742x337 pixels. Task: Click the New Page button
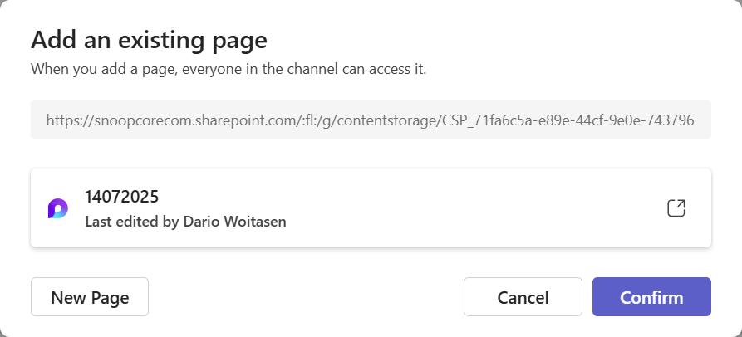pyautogui.click(x=90, y=297)
